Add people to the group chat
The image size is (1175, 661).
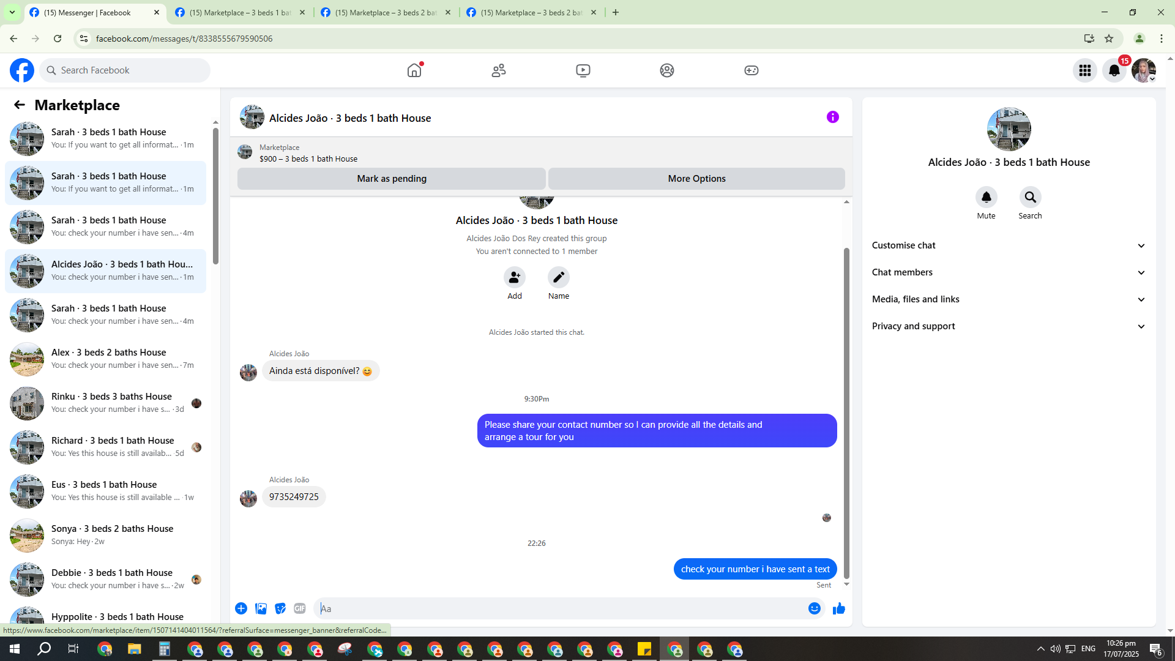(515, 277)
